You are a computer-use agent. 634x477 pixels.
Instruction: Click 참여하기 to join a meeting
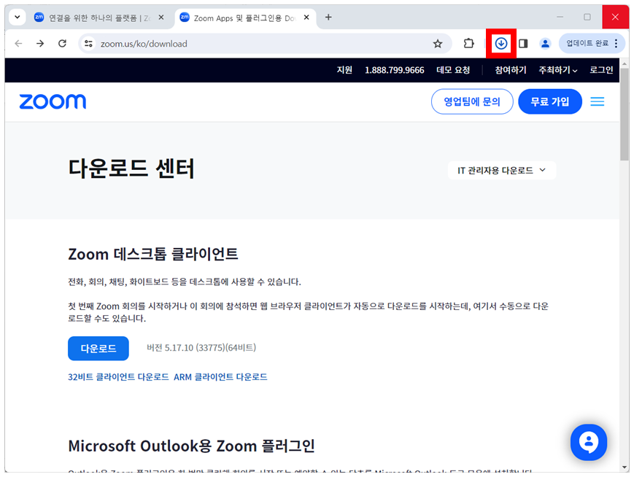tap(511, 70)
